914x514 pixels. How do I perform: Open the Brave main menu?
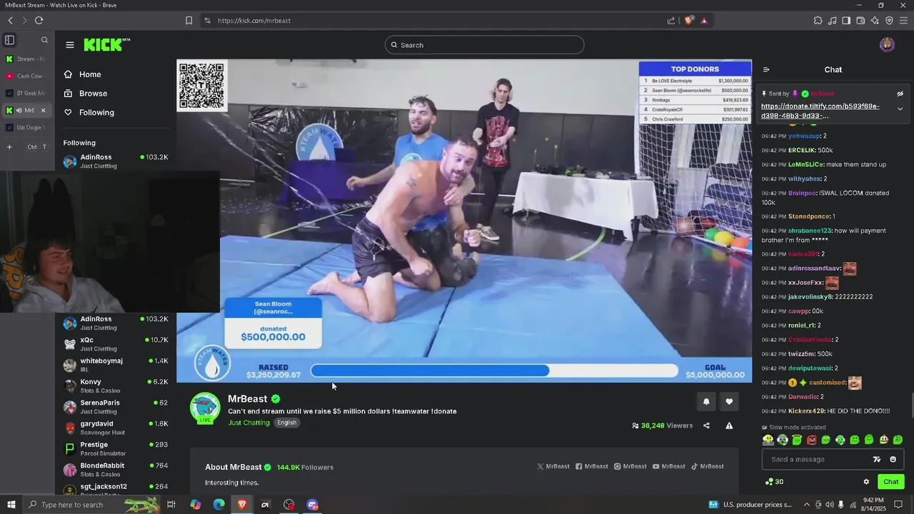click(x=903, y=21)
